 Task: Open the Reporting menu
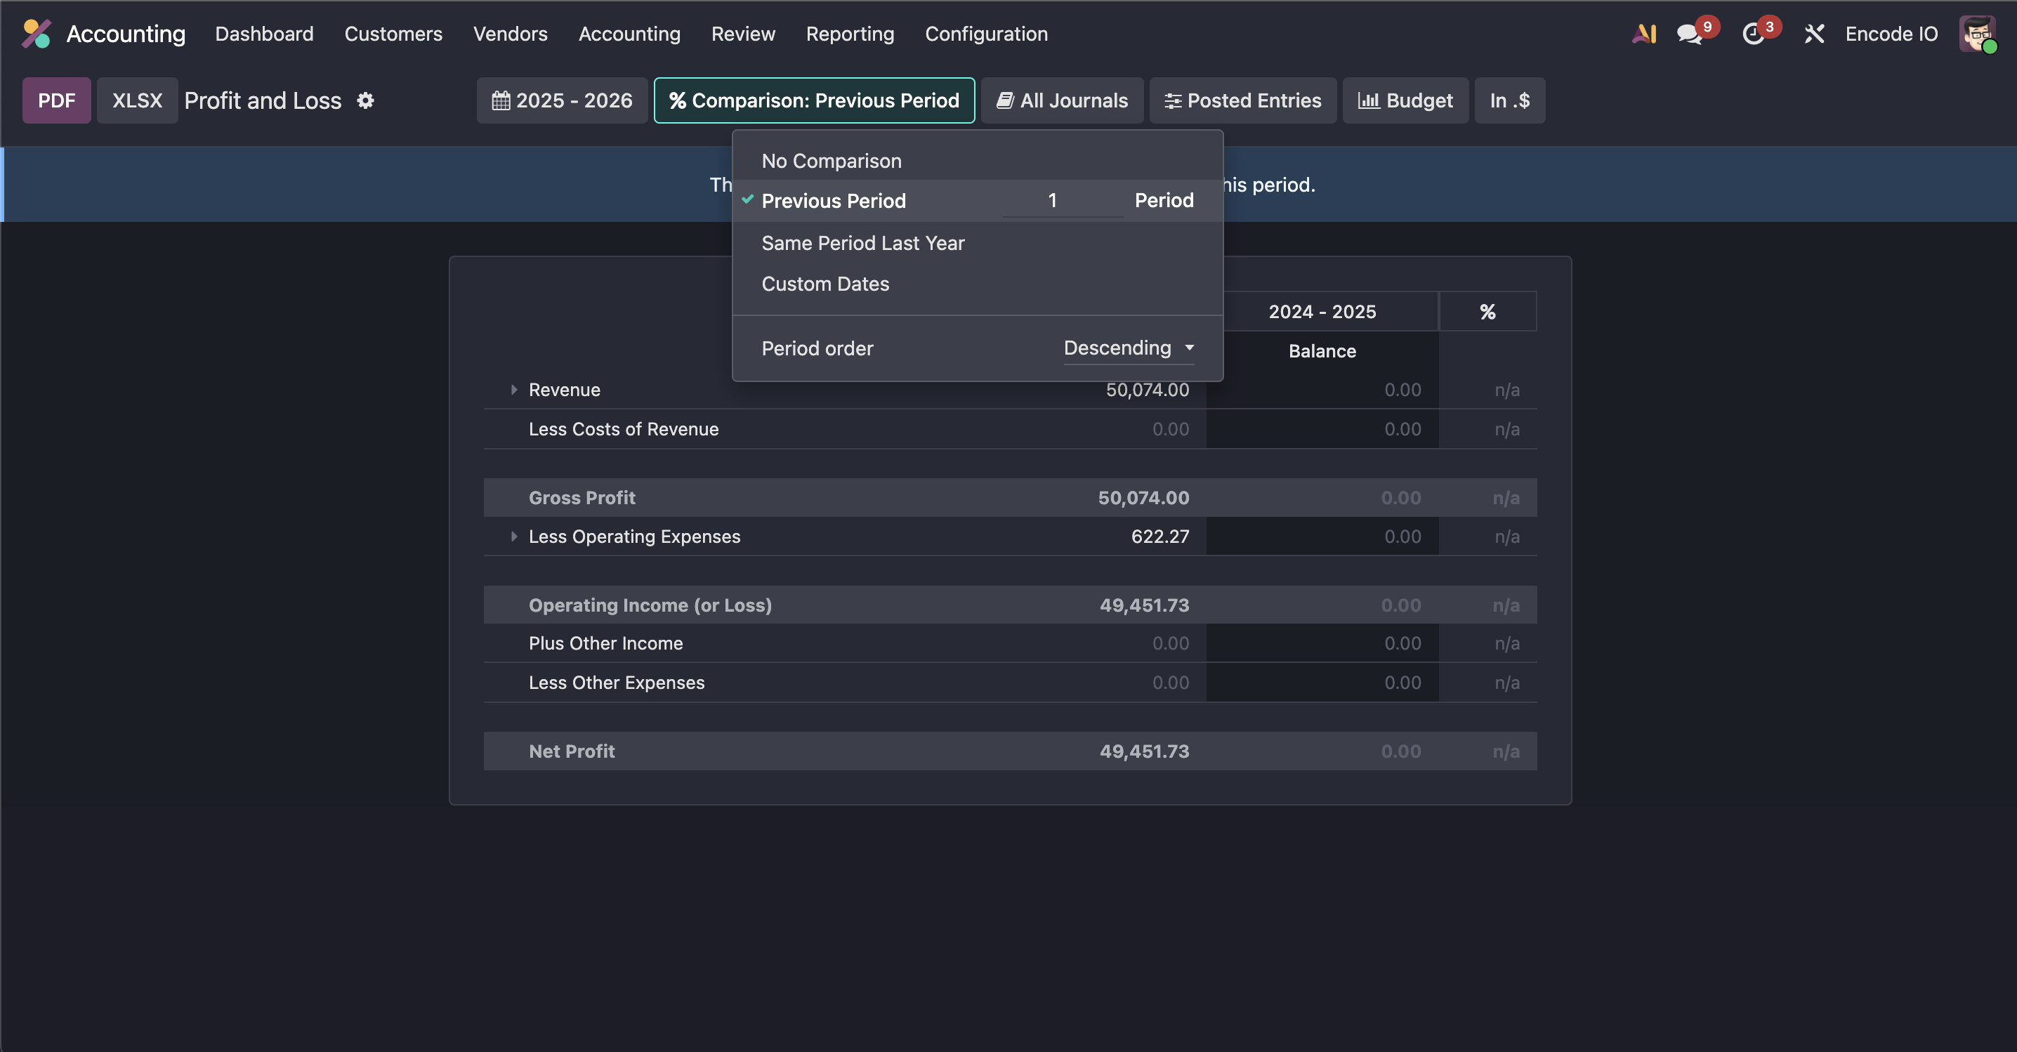[850, 34]
